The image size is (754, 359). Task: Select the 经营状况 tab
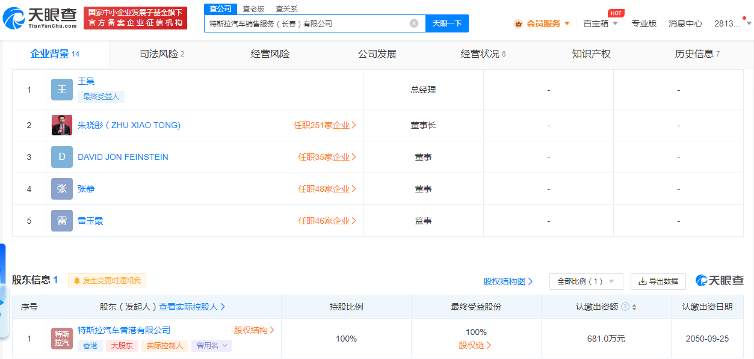click(x=483, y=54)
